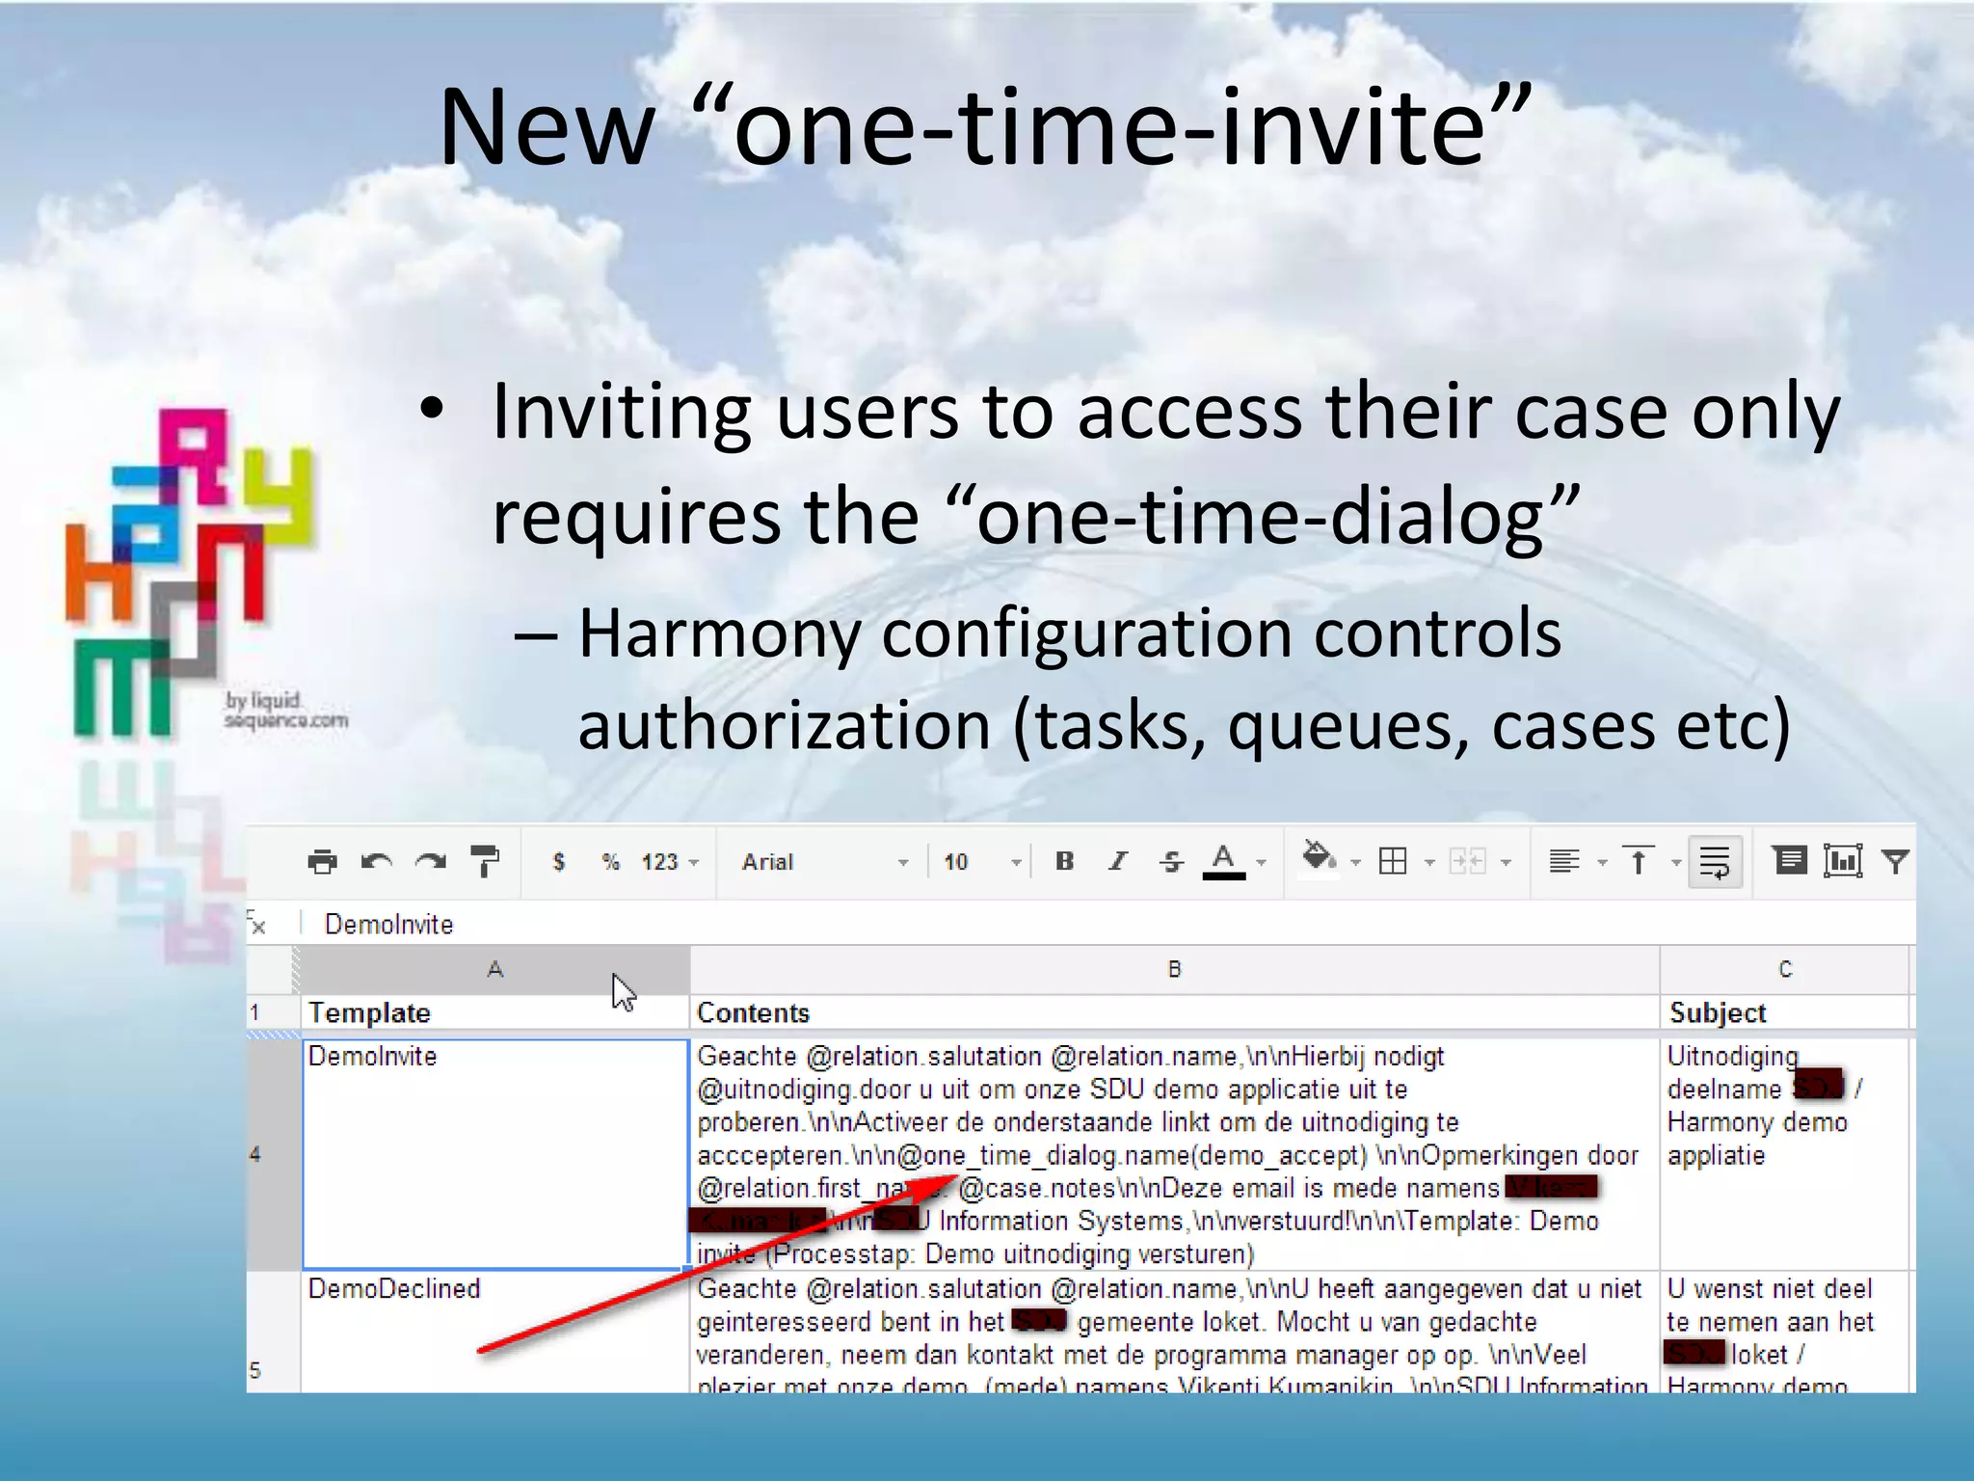Screen dimensions: 1974x1481
Task: Select the DemoDeclined cell
Action: click(x=495, y=1333)
